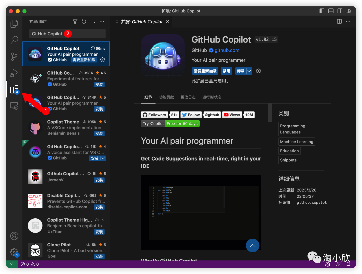Screen dimensions: 362x274
Task: Select the 扩展: GitHub Copilot editor tab
Action: (x=142, y=22)
